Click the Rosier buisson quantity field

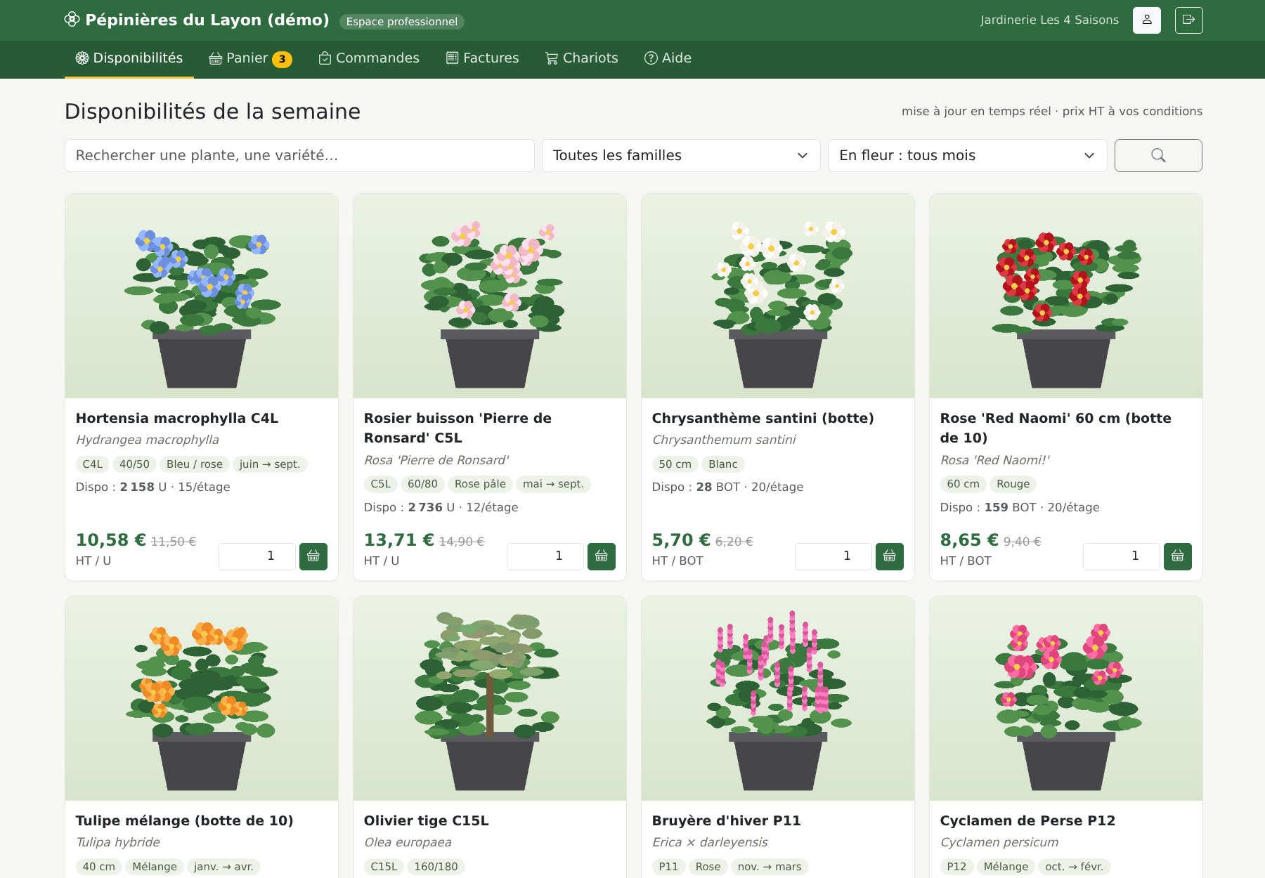point(545,556)
